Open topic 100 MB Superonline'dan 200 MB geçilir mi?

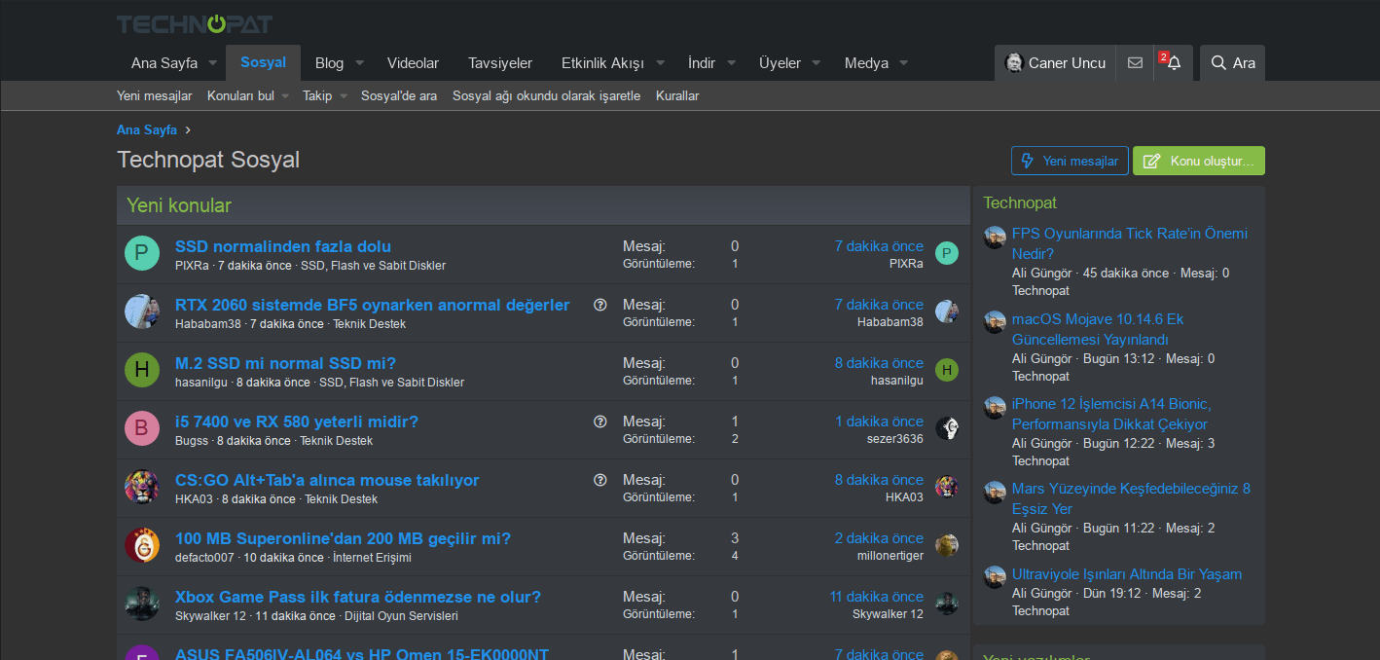point(343,538)
